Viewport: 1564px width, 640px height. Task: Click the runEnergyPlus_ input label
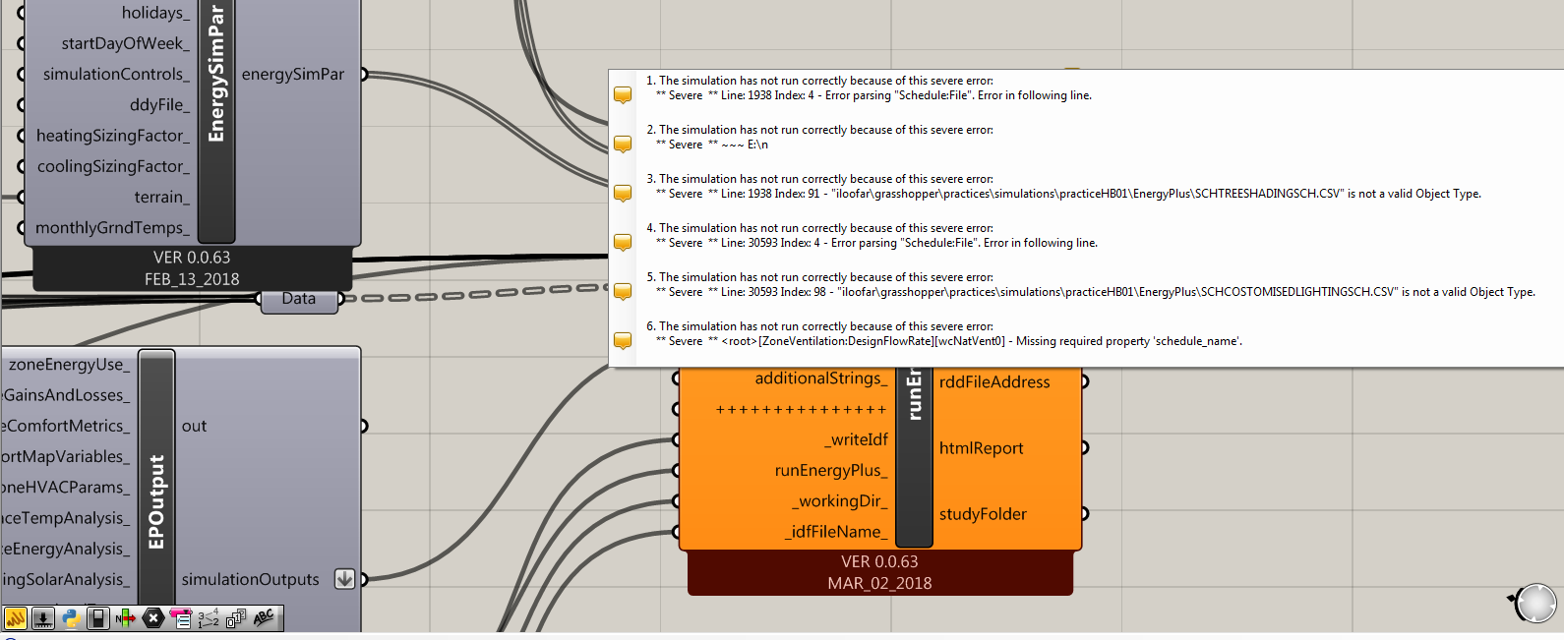[831, 470]
